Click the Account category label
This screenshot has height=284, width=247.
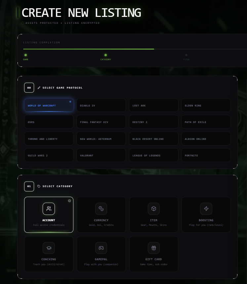point(49,220)
